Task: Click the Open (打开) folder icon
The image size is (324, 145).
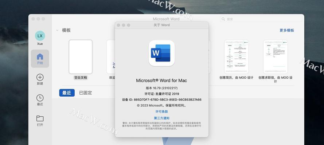Action: click(40, 118)
